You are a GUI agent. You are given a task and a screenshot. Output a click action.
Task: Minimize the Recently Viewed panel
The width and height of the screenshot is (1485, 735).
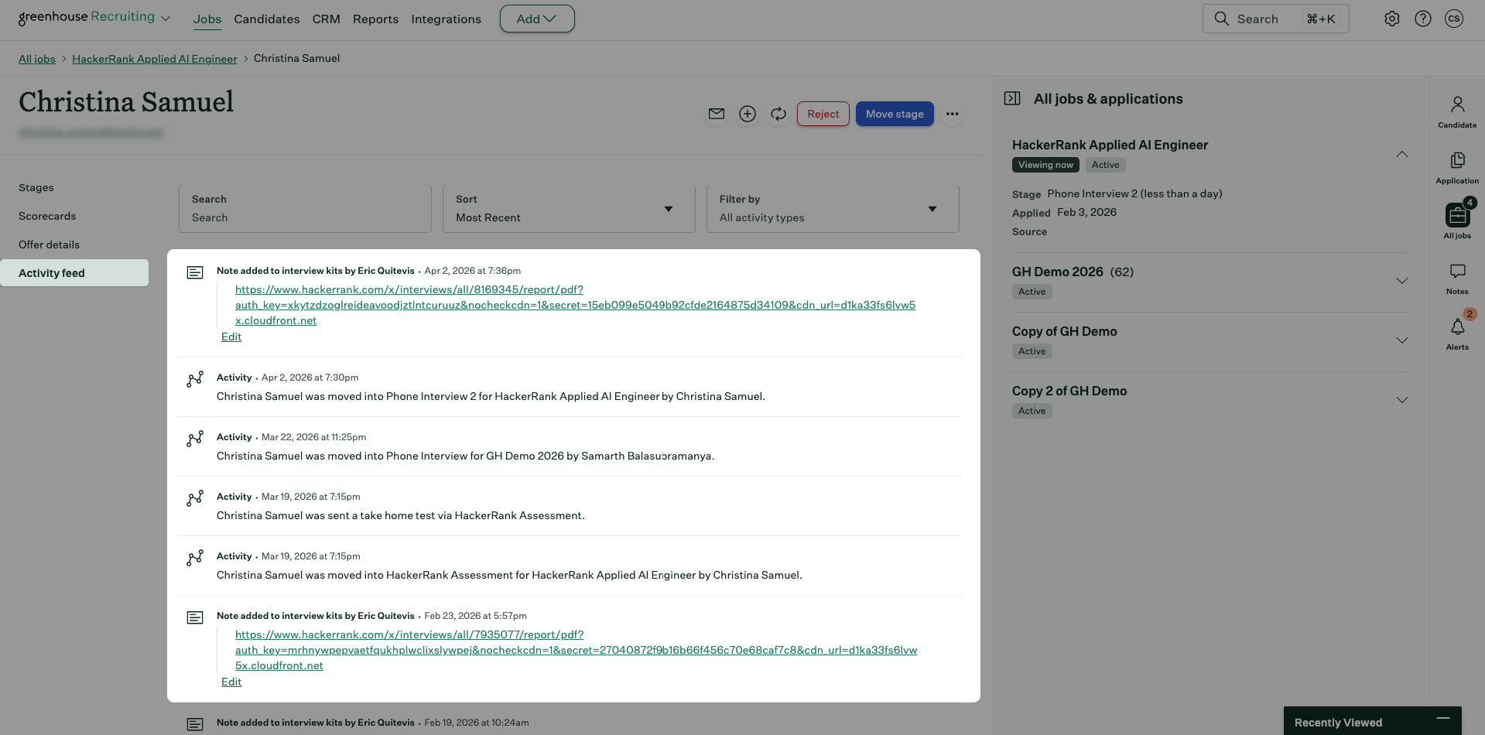1443,719
